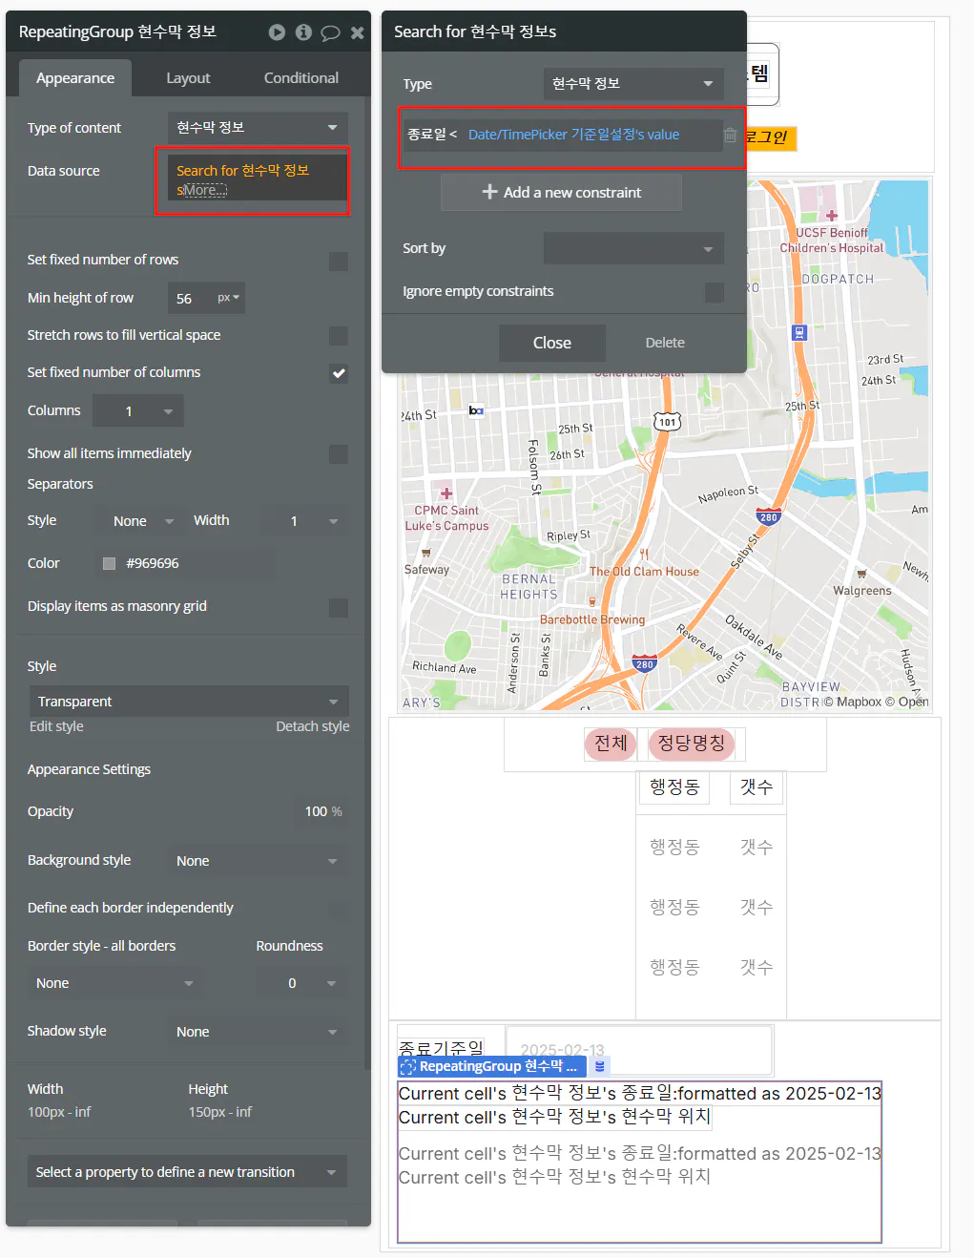The width and height of the screenshot is (974, 1258).
Task: Select the RepeatingGroup 현수막 element badge
Action: point(491,1066)
